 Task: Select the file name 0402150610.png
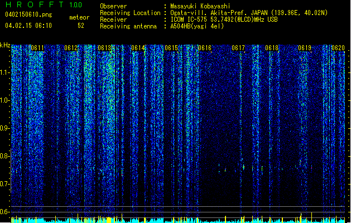point(28,14)
